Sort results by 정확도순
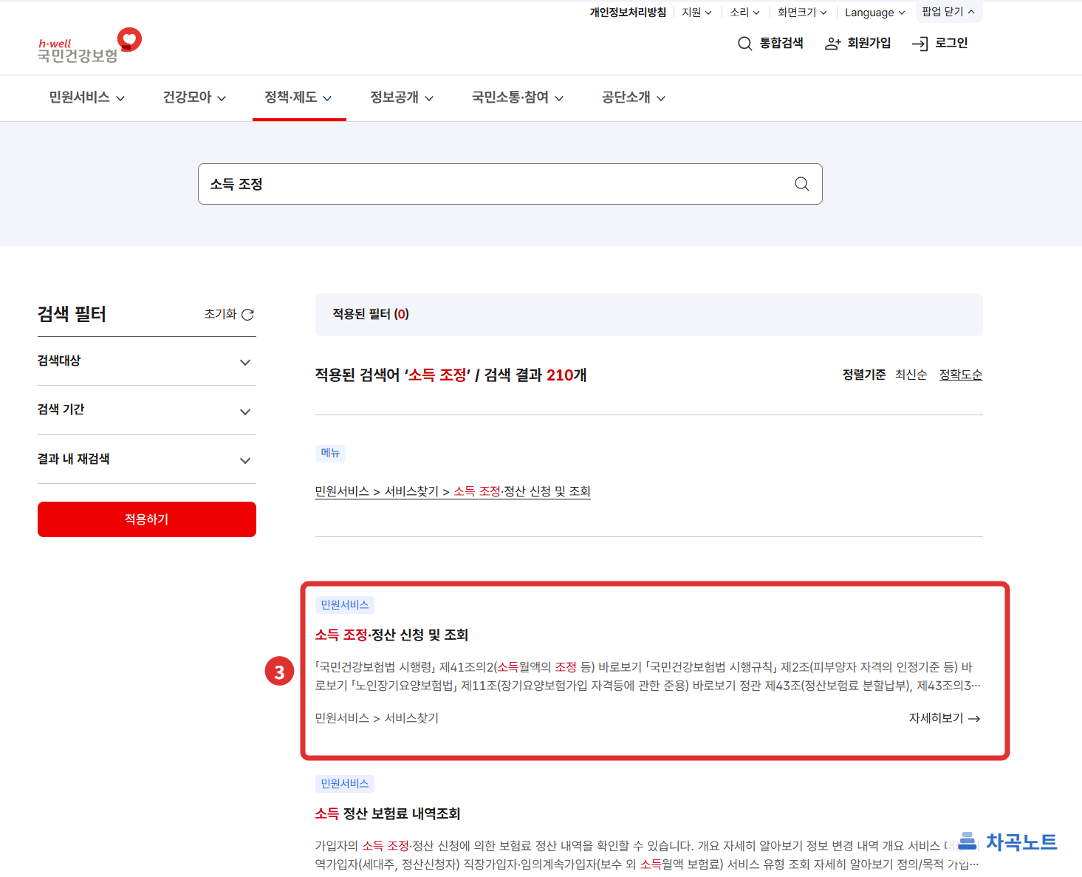The height and width of the screenshot is (877, 1082). click(960, 375)
